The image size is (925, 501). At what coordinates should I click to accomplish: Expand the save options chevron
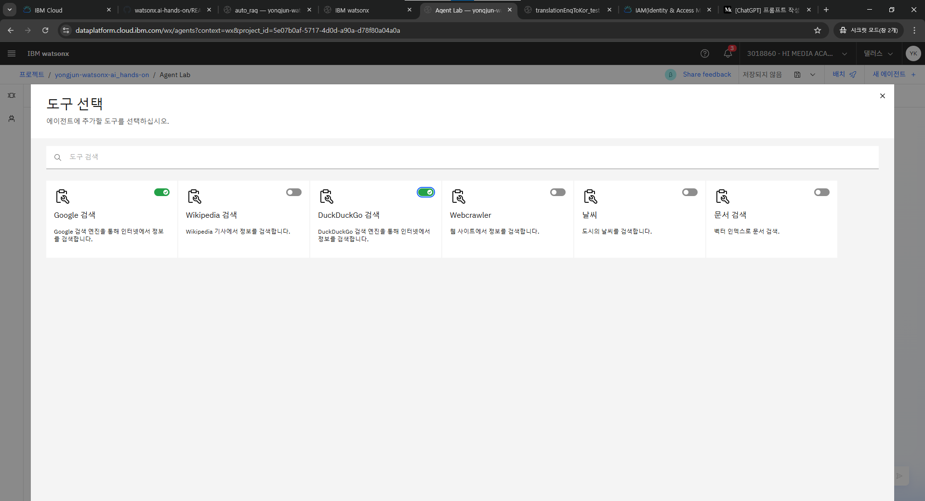pos(813,75)
